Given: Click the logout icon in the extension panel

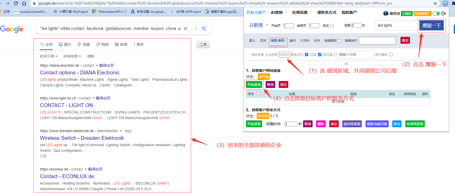Looking at the screenshot, I should point(444,13).
